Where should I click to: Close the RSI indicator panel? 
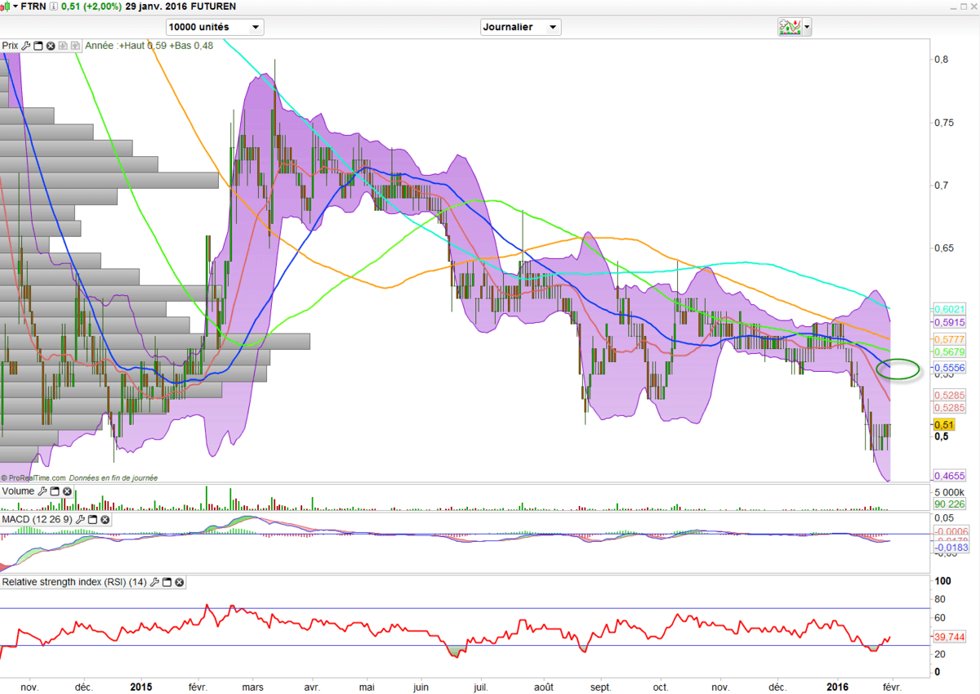point(179,582)
